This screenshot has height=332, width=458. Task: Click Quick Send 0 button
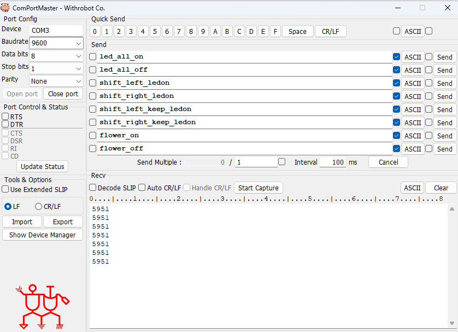tap(95, 32)
